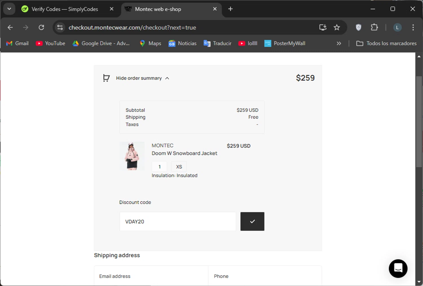Click the Doom W Snowboard Jacket thumbnail
The image size is (423, 286).
(x=132, y=156)
